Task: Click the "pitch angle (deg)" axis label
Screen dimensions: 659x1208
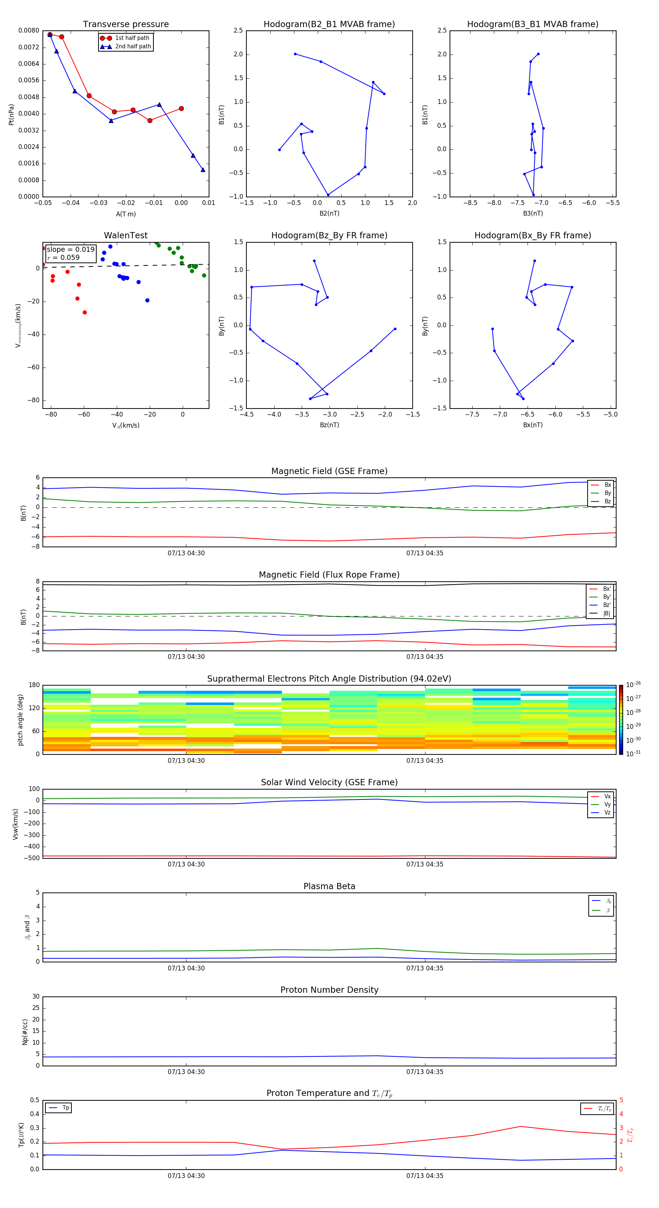Action: coord(20,720)
